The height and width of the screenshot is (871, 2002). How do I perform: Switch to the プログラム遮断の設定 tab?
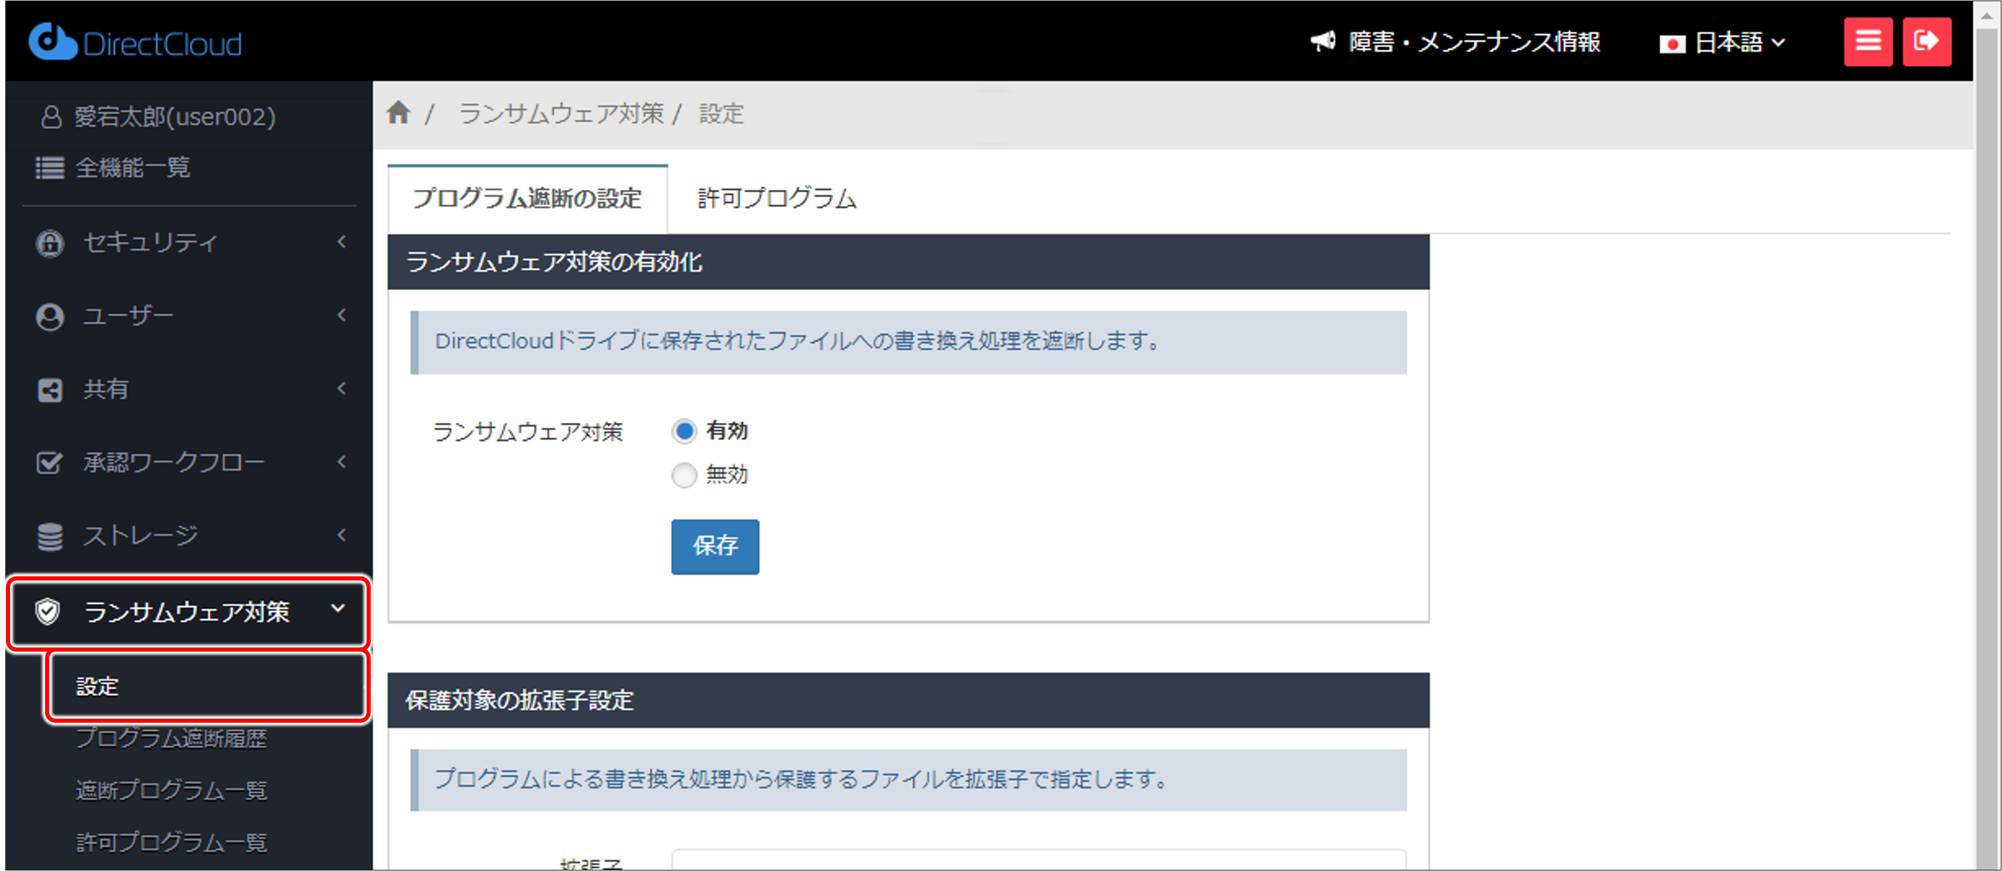click(527, 198)
